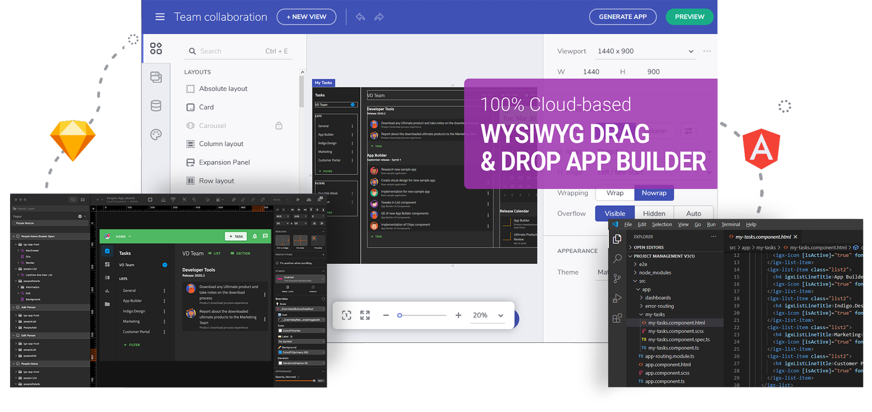Toggle the checked tasks icon in Sketch artboard sidebar
This screenshot has height=412, width=872.
point(107,251)
